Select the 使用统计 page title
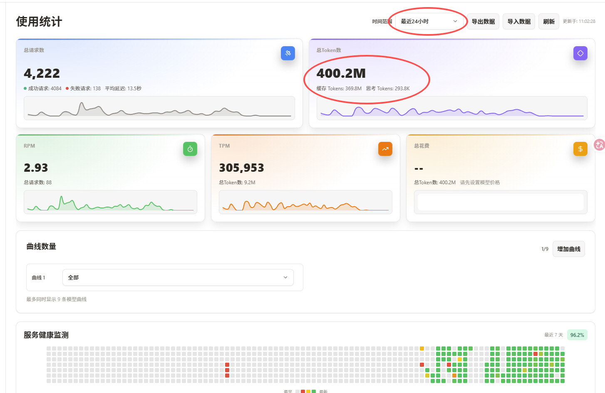 [39, 22]
